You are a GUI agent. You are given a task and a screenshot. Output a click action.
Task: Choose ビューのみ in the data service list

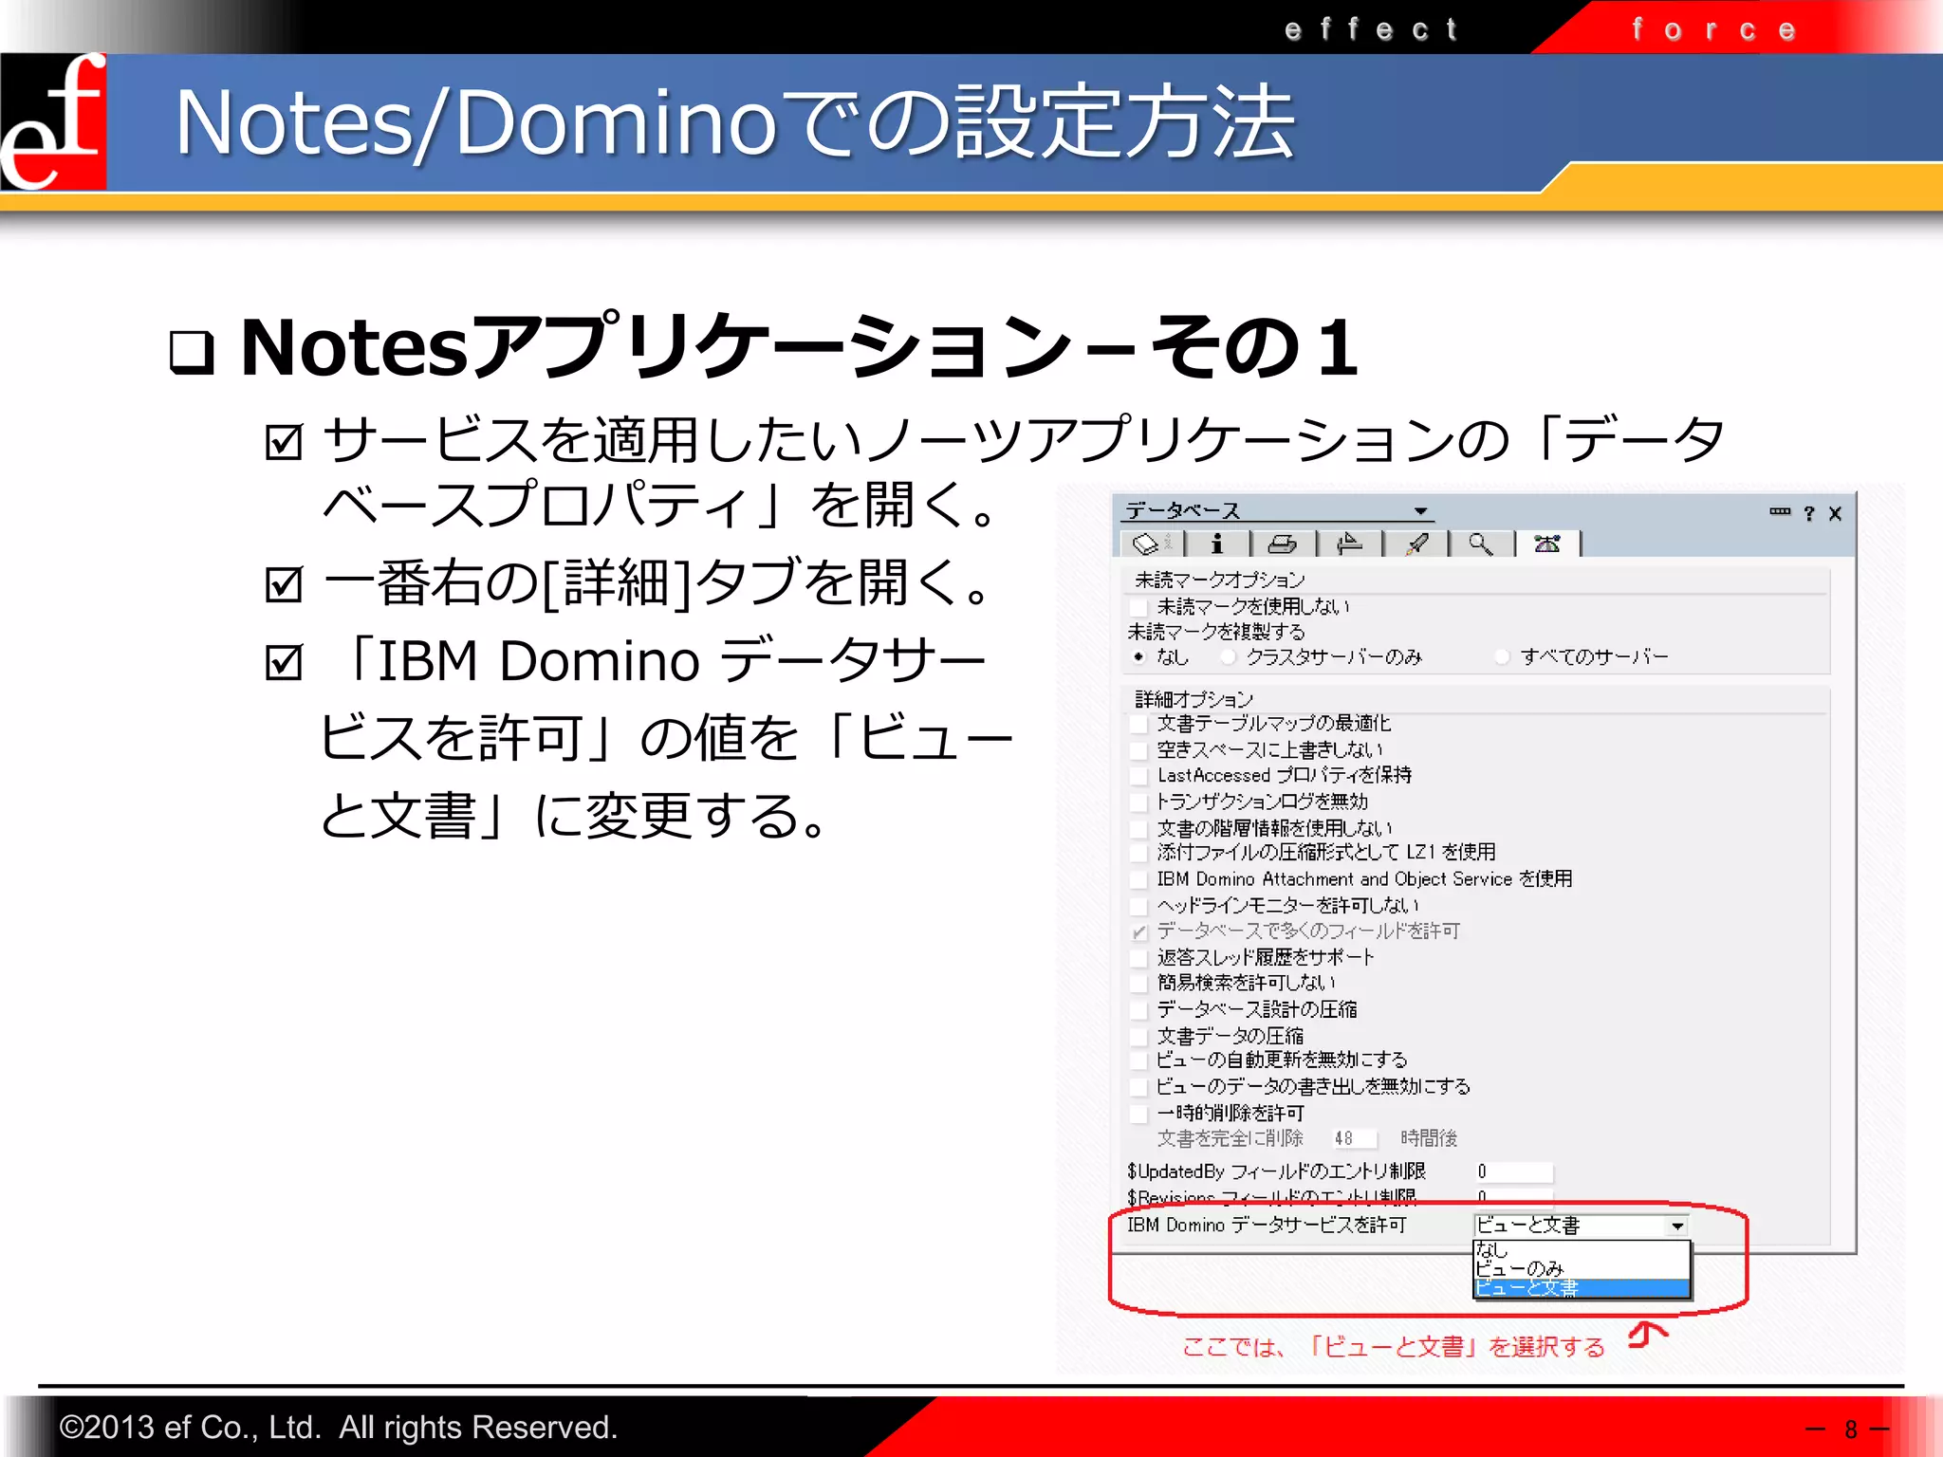[1582, 1269]
